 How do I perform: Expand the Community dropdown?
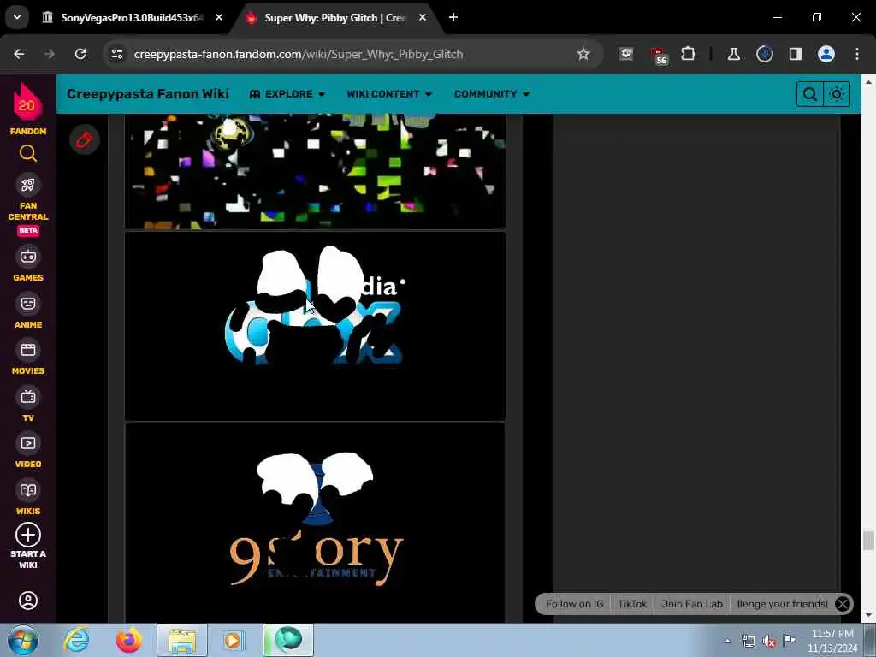point(492,94)
